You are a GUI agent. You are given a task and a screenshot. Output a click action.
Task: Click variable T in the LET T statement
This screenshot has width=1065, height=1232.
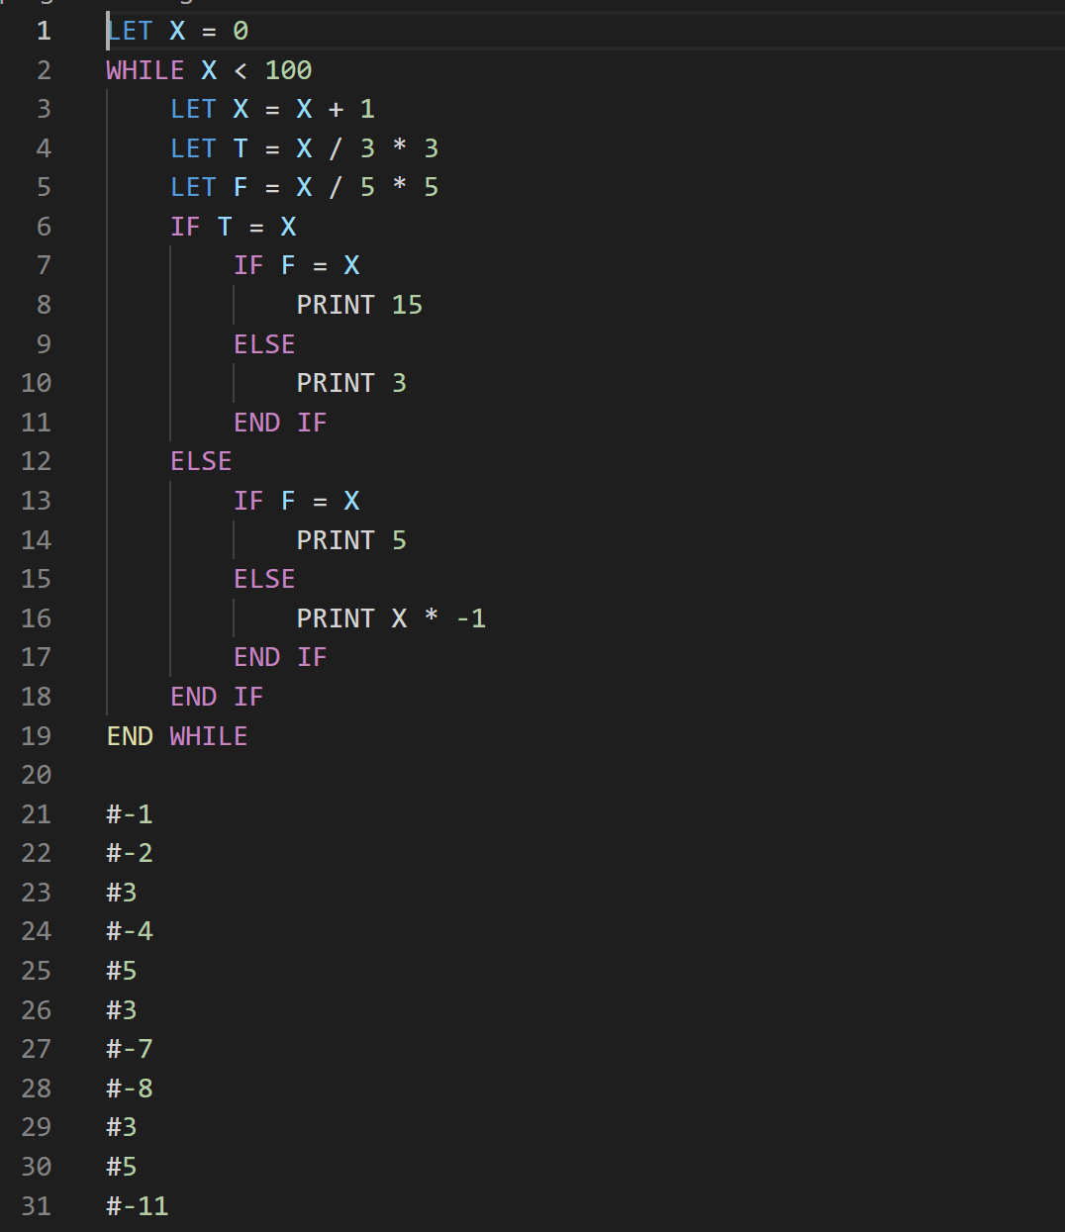pyautogui.click(x=241, y=148)
